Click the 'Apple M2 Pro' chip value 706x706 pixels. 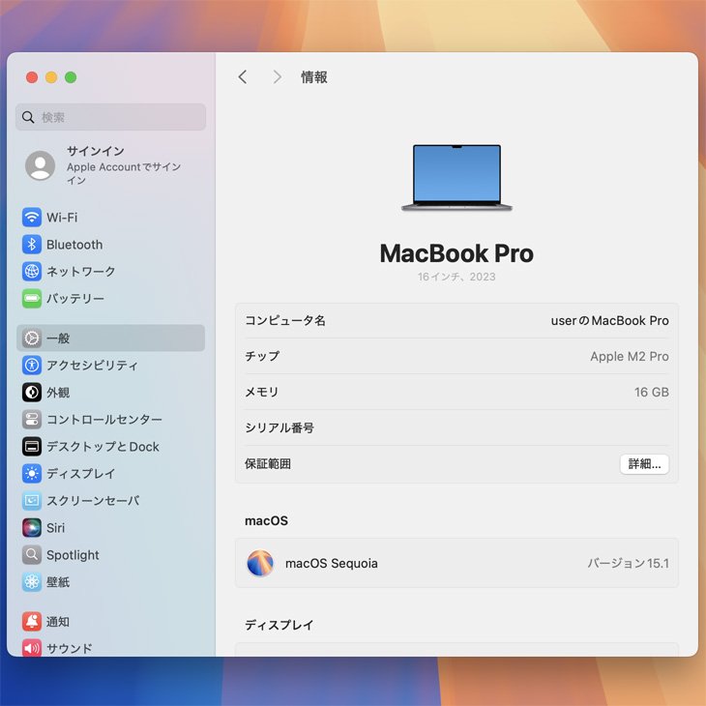(629, 356)
